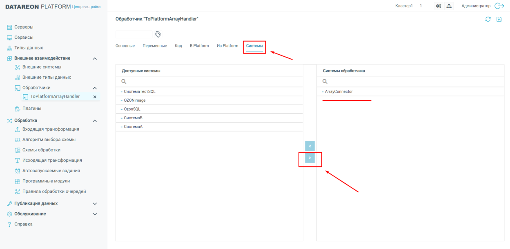This screenshot has width=510, height=249.
Task: Switch to the Переменные tab
Action: point(155,46)
